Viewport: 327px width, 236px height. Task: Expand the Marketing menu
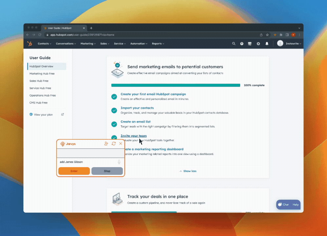pos(88,44)
